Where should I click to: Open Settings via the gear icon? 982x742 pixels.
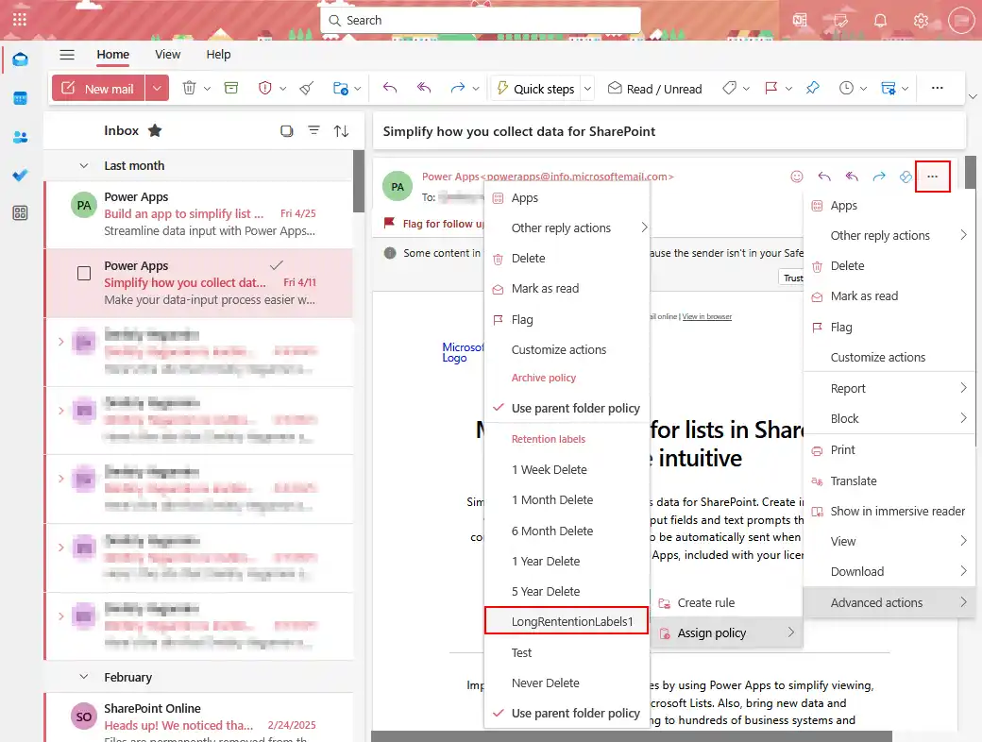click(x=921, y=20)
